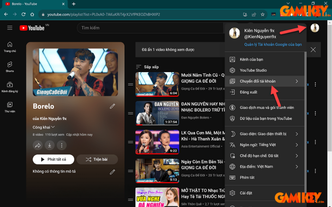Open more options for LK Qua Cơn Mê video
The width and height of the screenshot is (332, 207).
(x=315, y=142)
